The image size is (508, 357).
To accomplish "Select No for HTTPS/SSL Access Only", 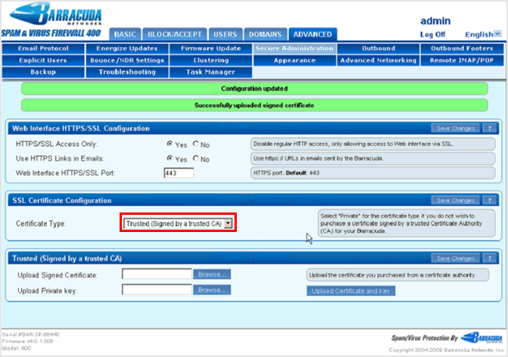I will tap(195, 145).
